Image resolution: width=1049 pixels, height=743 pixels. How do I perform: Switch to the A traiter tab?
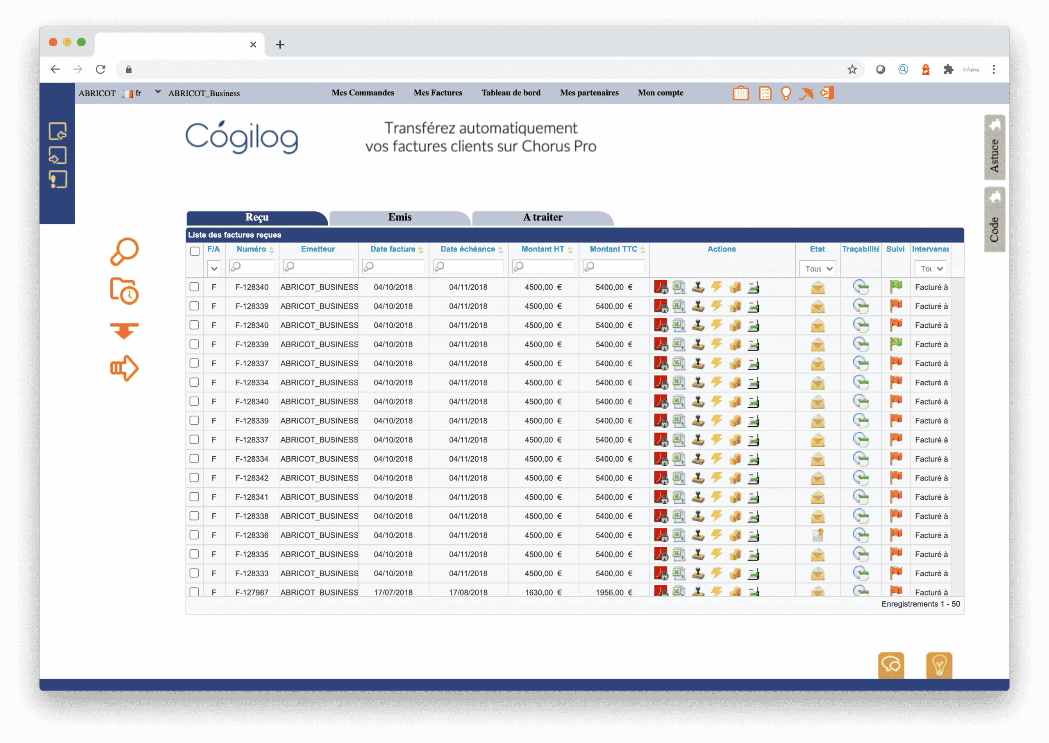(x=543, y=218)
